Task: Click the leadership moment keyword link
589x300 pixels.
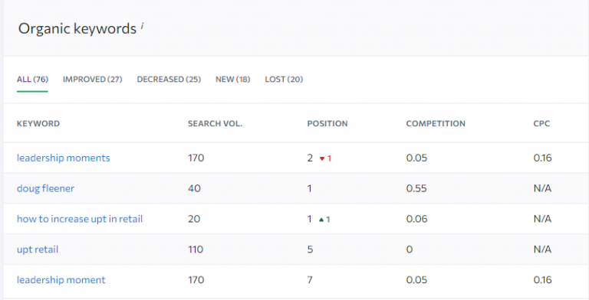Action: (x=61, y=280)
